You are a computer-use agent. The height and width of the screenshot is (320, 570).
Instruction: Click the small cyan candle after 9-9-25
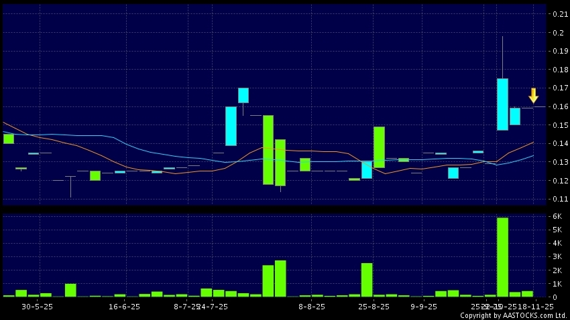[453, 173]
